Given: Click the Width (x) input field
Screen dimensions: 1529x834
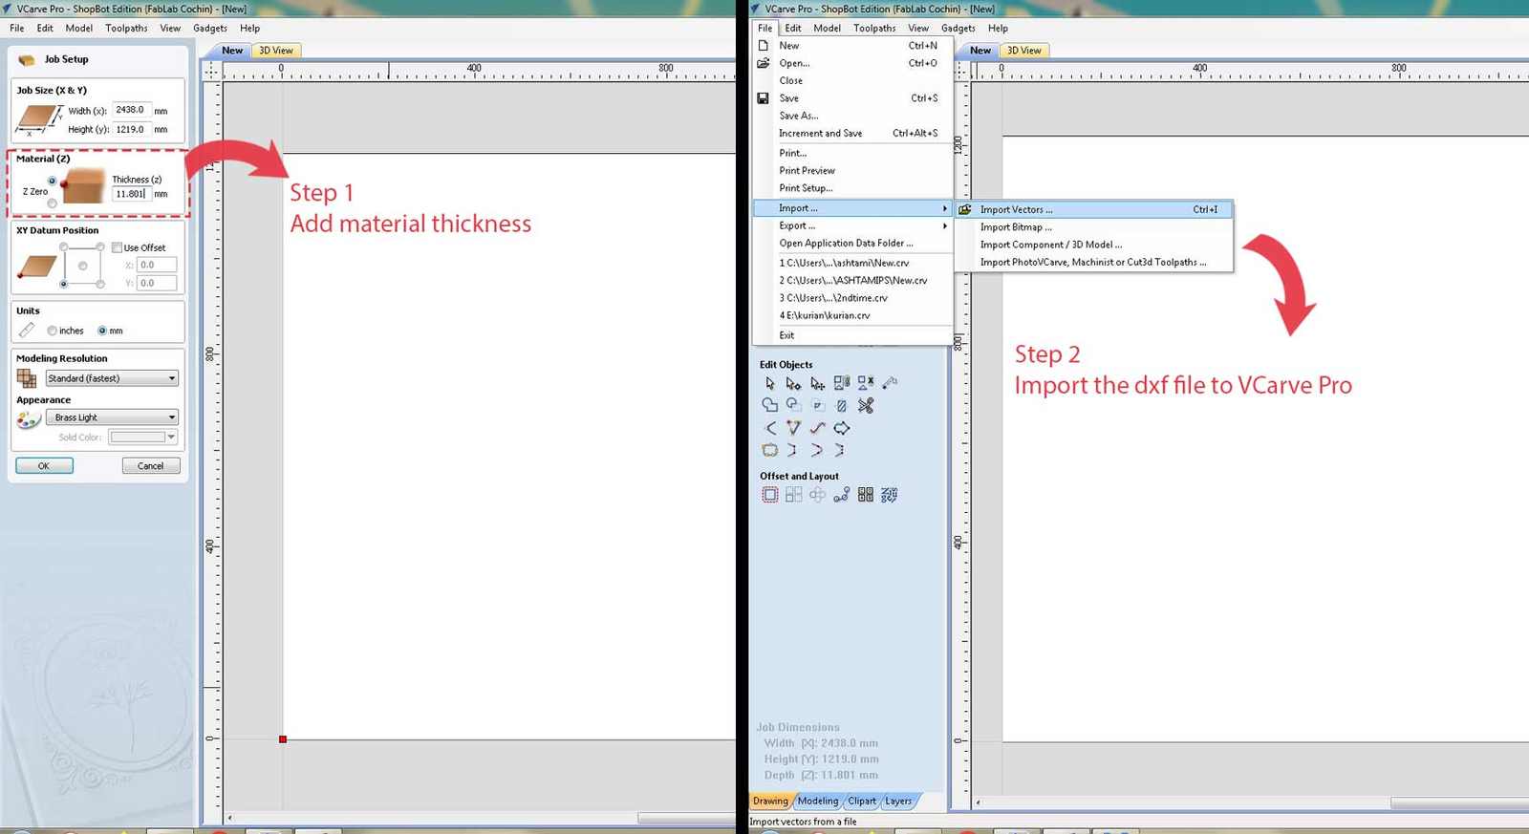Looking at the screenshot, I should click(131, 110).
